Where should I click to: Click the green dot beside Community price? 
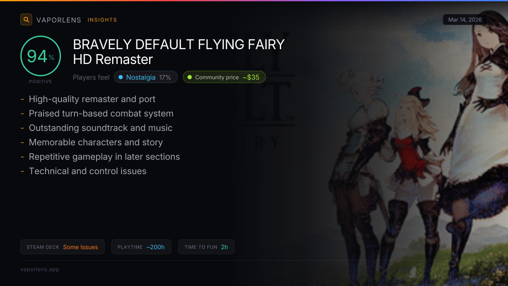pos(190,77)
